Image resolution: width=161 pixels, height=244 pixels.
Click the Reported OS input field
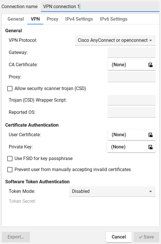click(x=132, y=112)
